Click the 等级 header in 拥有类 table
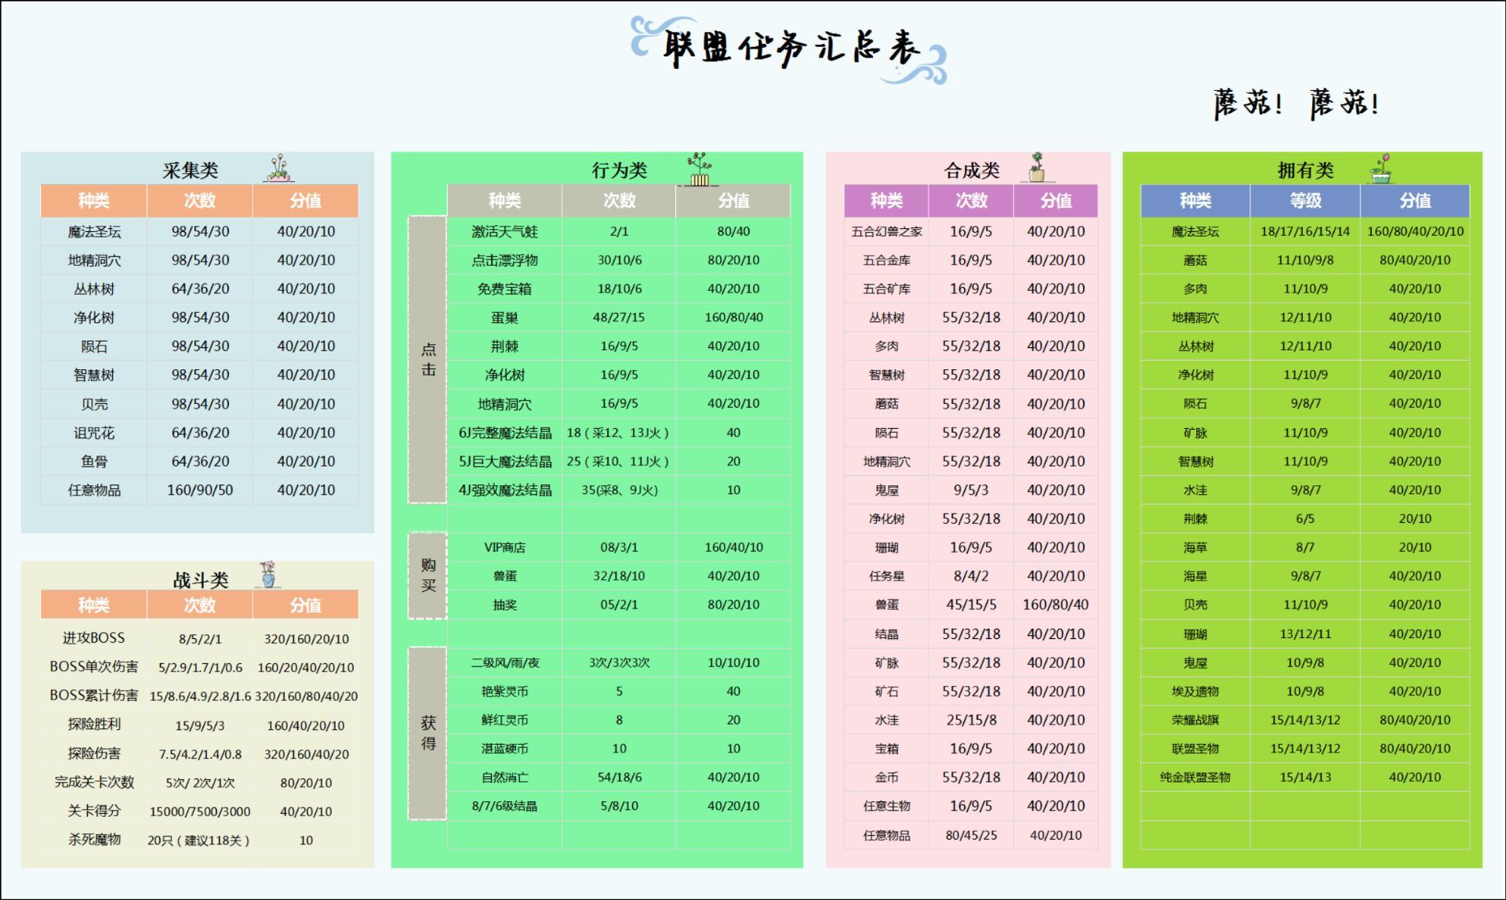 [1305, 201]
